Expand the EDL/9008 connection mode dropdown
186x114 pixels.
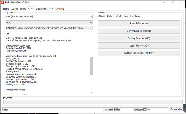tap(49, 28)
